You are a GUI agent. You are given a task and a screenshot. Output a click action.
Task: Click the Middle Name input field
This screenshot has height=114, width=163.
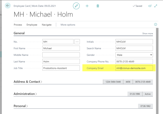[61, 55]
